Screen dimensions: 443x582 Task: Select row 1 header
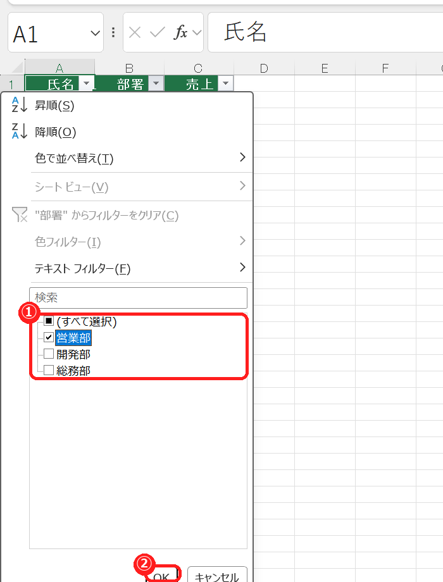[x=11, y=84]
